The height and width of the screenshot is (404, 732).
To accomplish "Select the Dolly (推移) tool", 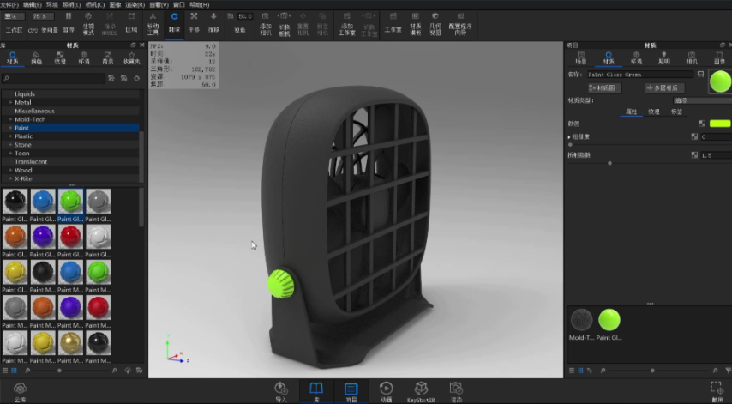I will tap(213, 22).
